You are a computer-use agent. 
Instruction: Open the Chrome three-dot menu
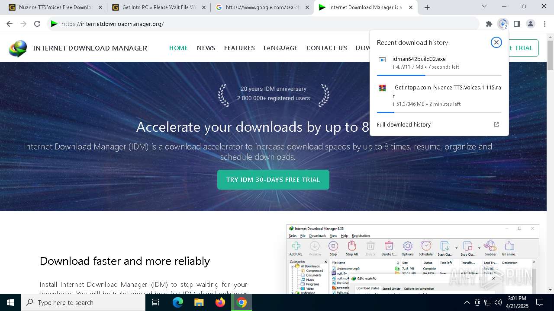coord(544,24)
